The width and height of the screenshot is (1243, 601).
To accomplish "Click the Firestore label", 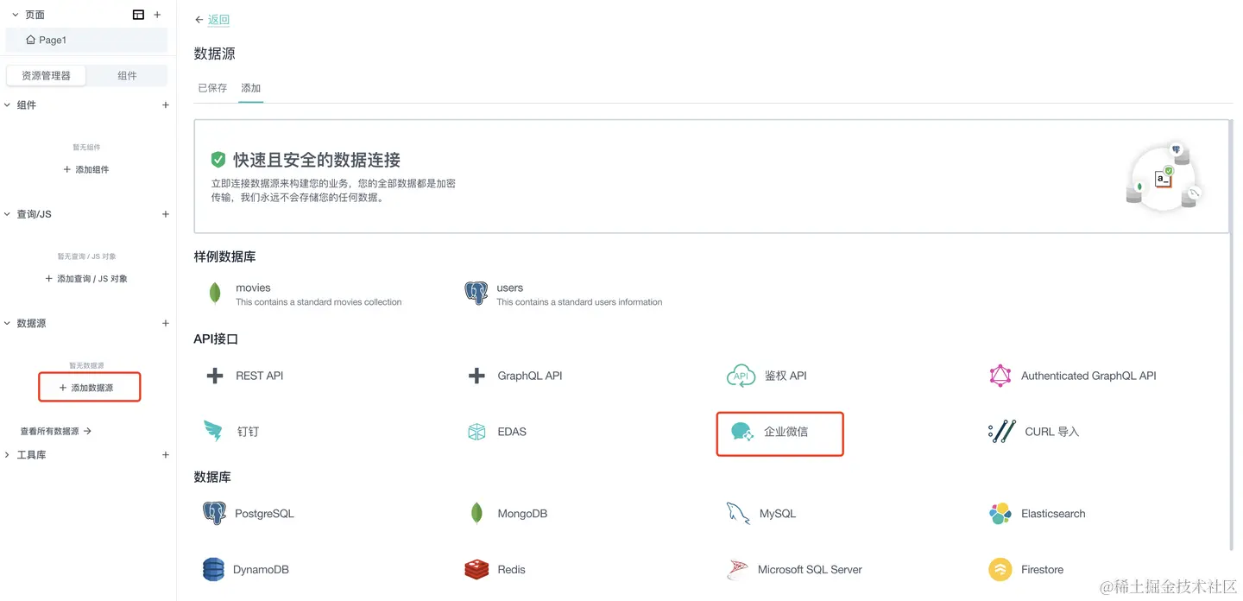I will [1043, 570].
